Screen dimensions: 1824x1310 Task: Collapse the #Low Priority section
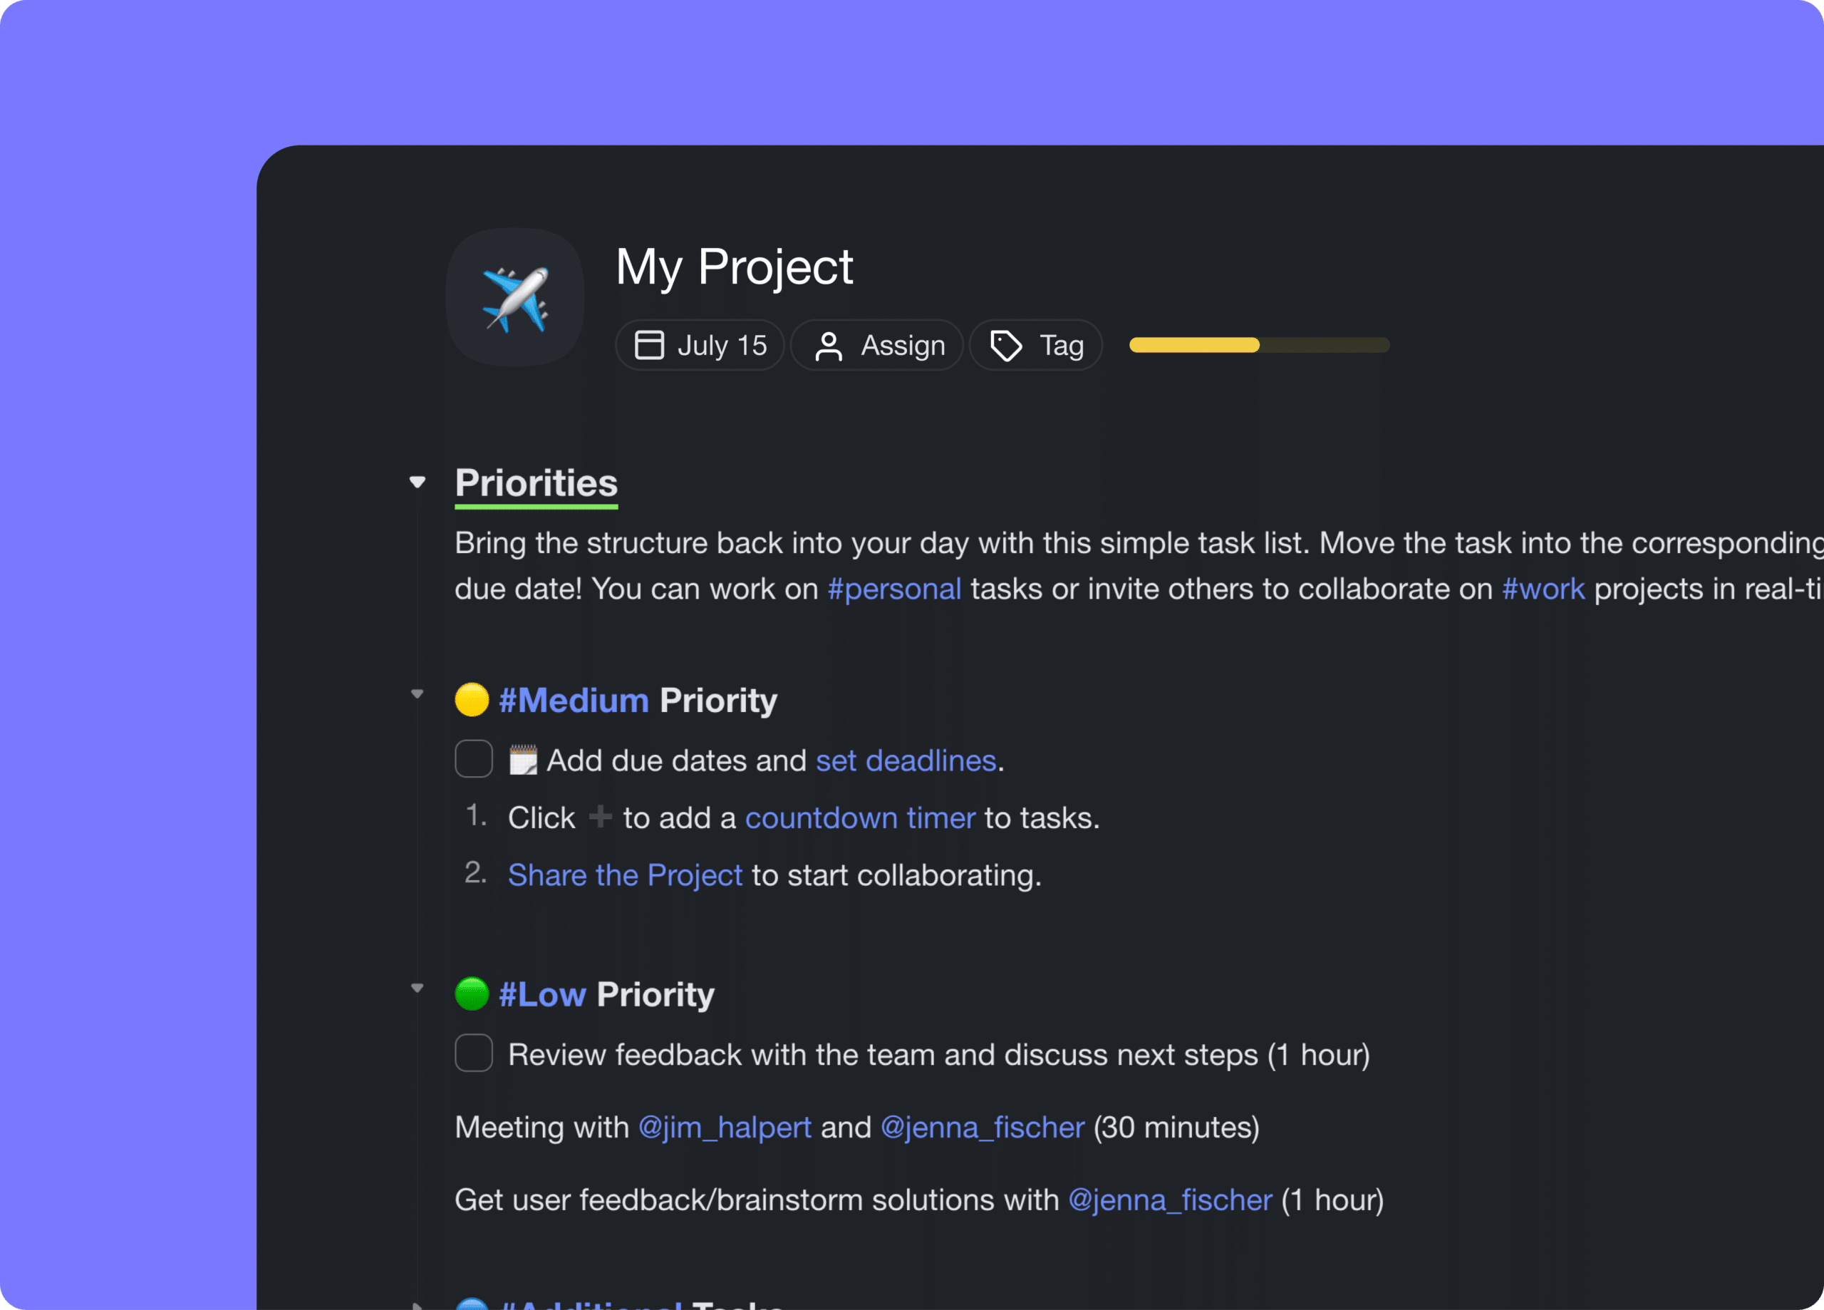[418, 987]
